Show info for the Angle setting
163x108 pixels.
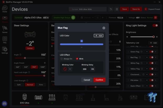21,55
